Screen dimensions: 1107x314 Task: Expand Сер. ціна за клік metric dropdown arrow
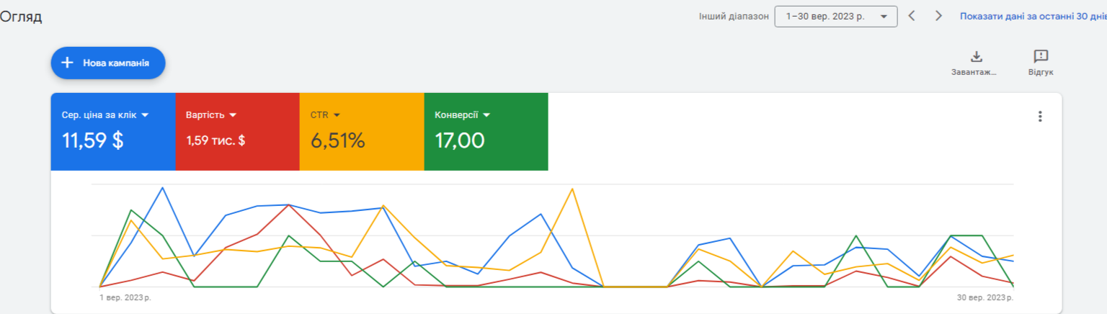click(144, 115)
